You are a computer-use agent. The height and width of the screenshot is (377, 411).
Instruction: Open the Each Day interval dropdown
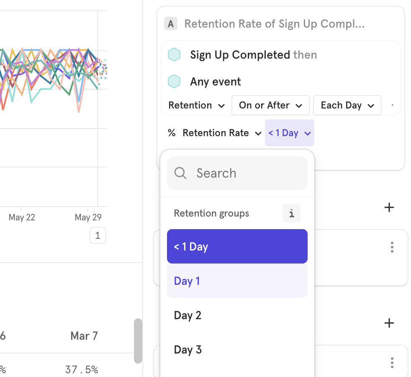pos(347,105)
